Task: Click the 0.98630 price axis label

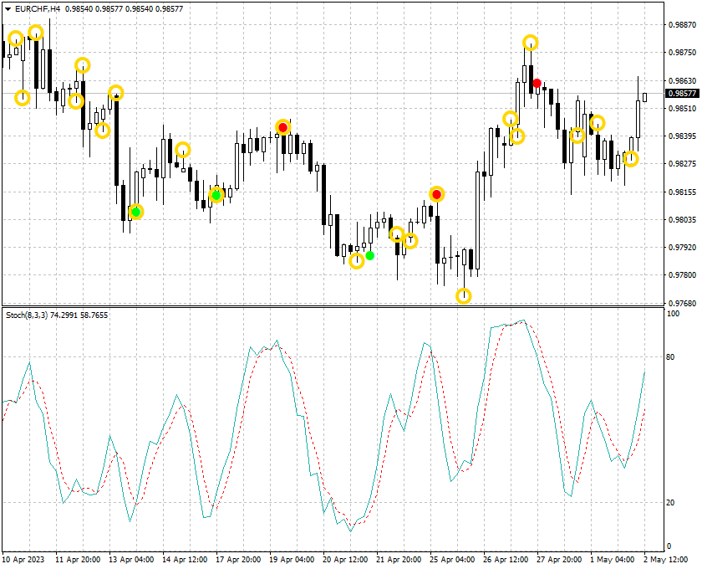Action: coord(682,81)
